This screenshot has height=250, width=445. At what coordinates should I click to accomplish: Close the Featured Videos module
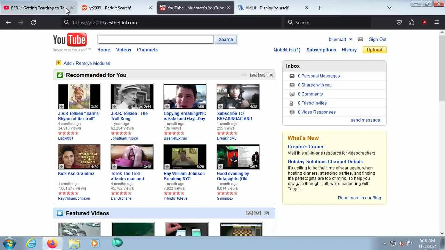[x=267, y=213]
